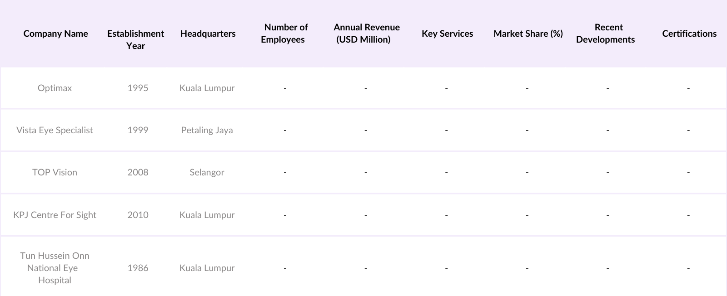Click the 1999 establishment year cell

[138, 130]
